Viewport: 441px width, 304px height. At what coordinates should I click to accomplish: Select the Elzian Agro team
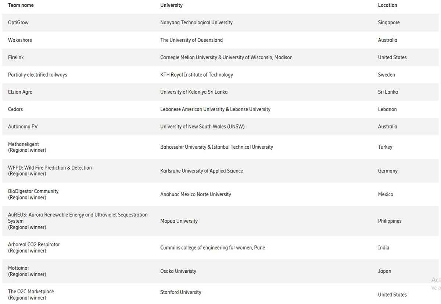[20, 92]
